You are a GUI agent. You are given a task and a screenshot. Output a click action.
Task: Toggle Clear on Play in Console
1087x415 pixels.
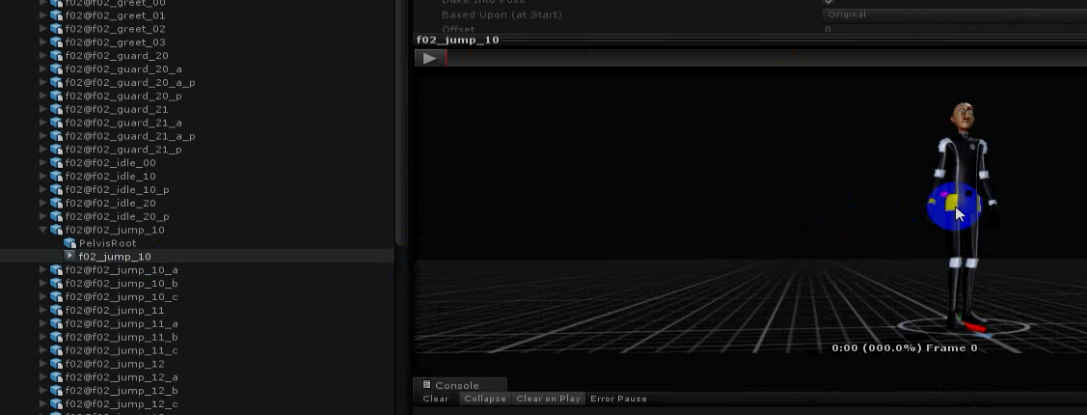(x=549, y=399)
